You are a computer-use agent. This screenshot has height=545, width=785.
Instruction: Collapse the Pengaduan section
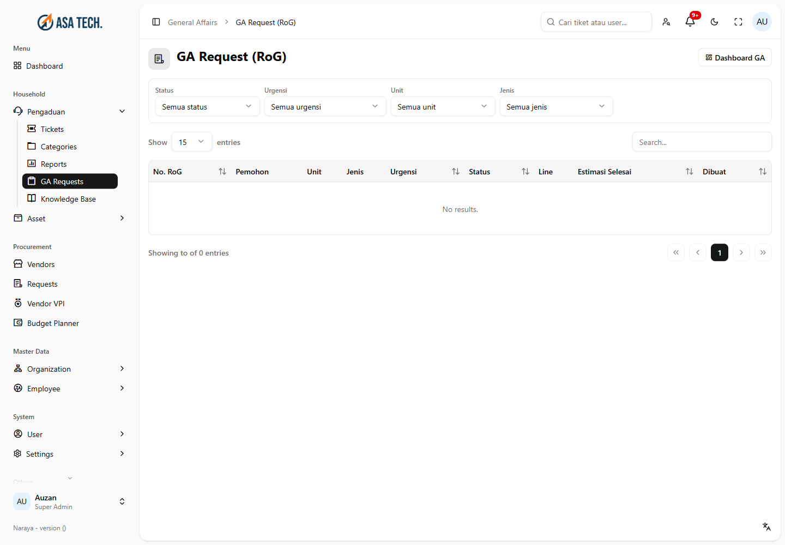pyautogui.click(x=70, y=112)
